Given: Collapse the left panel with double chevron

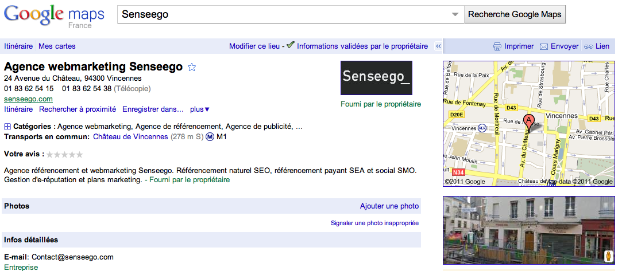Looking at the screenshot, I should coord(438,46).
